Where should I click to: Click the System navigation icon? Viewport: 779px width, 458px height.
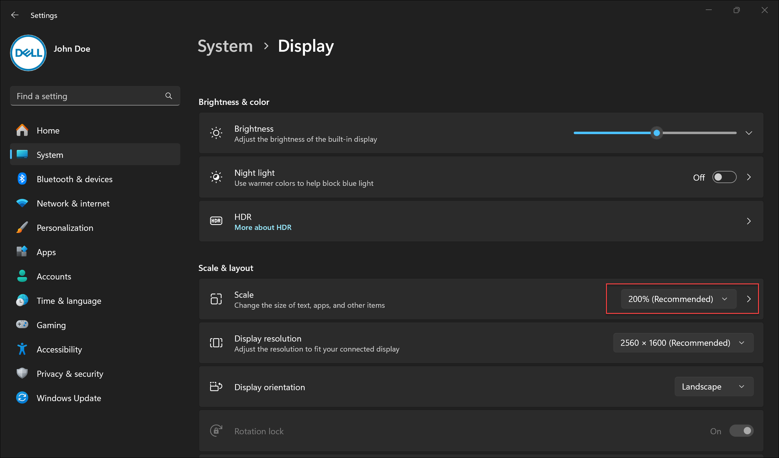click(x=23, y=155)
